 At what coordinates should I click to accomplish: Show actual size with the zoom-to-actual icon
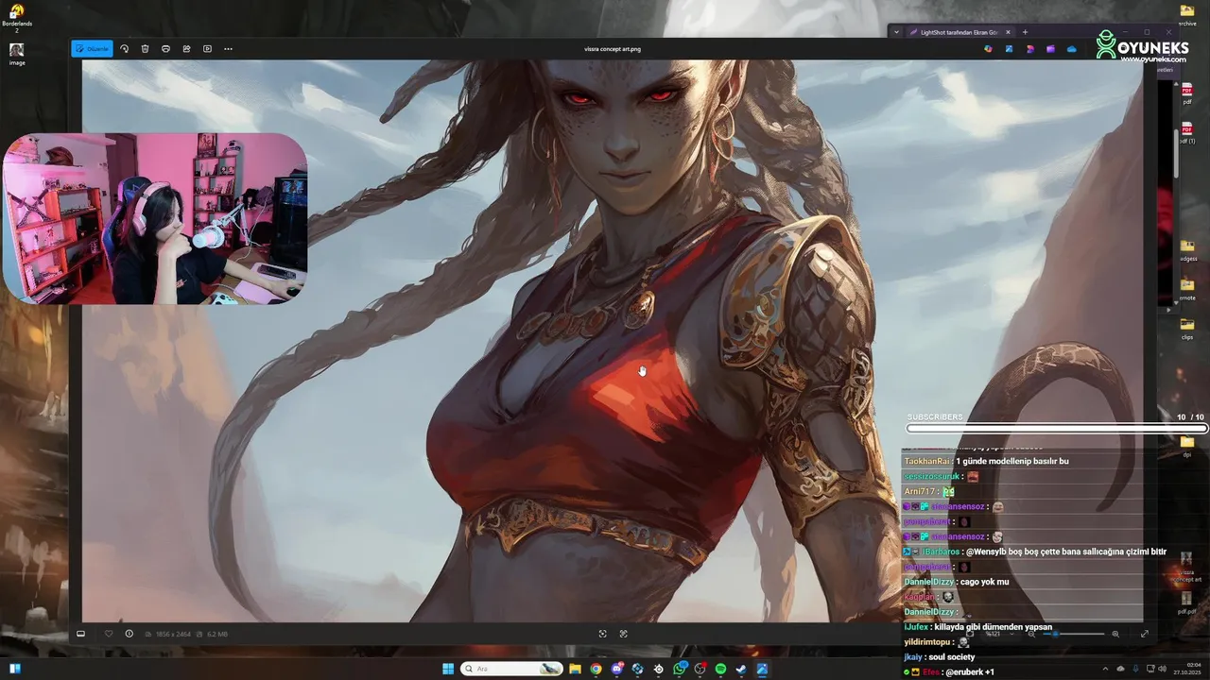click(624, 634)
